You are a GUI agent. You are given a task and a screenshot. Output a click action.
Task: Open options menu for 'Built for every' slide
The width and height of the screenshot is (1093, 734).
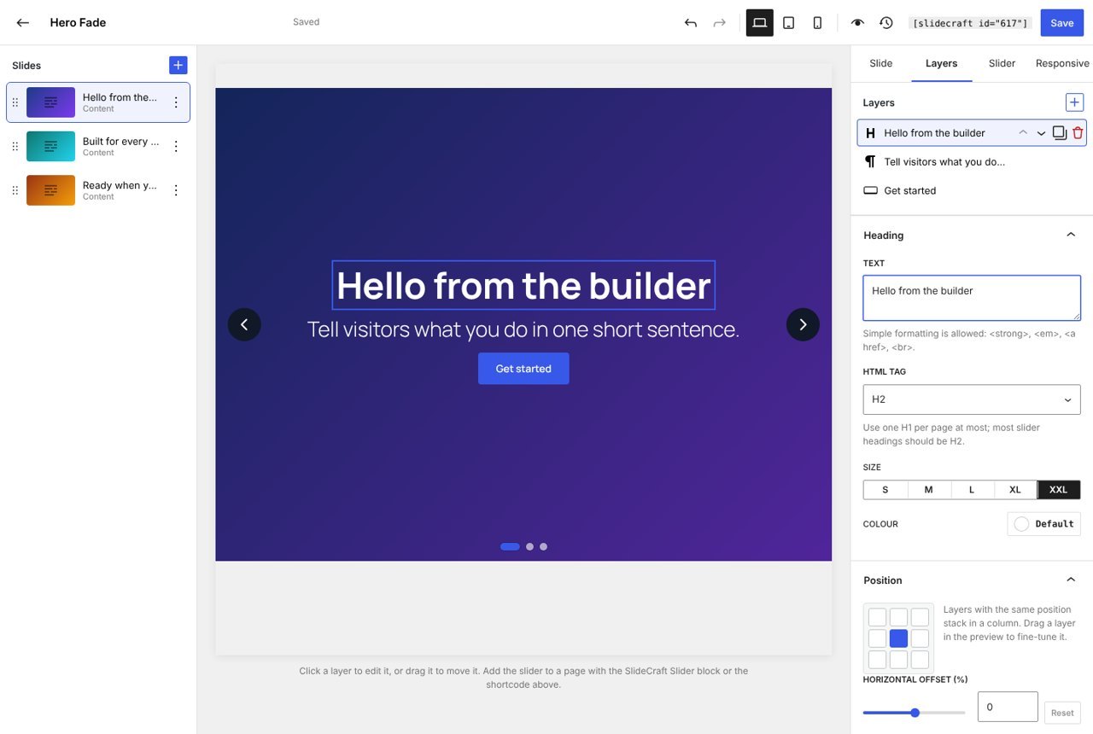(176, 146)
